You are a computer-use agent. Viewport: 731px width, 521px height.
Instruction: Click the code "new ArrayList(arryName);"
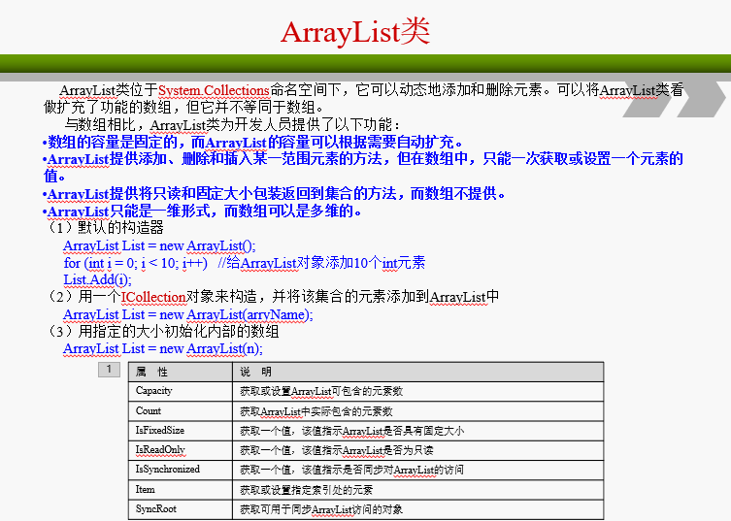[236, 314]
